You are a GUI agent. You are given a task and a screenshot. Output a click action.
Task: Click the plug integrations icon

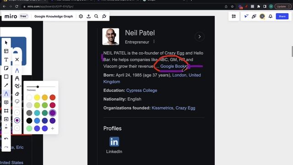point(104,16)
